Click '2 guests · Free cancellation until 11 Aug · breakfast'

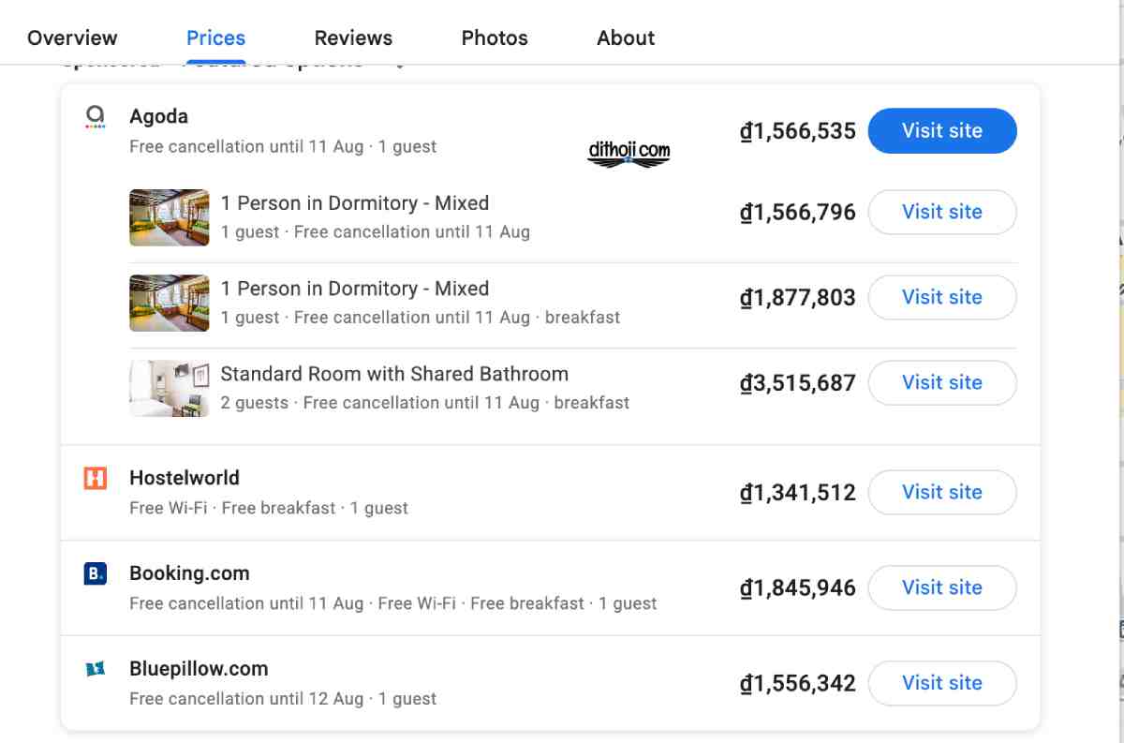425,403
